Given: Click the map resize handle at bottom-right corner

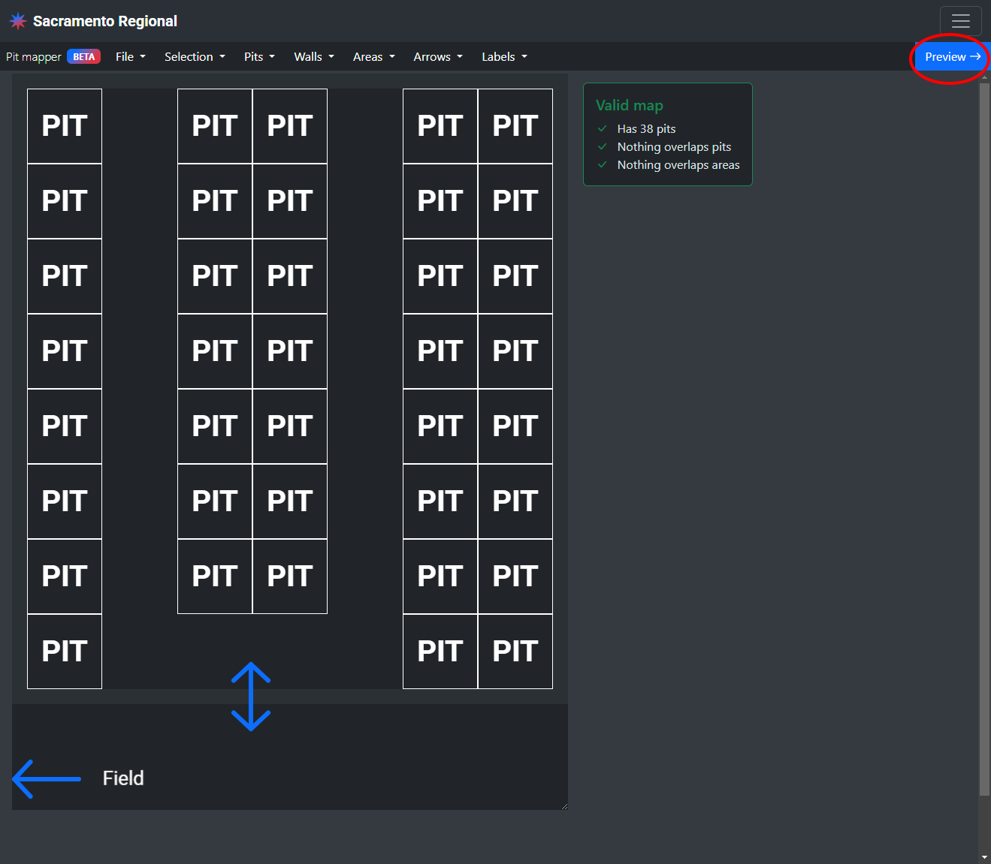Looking at the screenshot, I should tap(564, 806).
